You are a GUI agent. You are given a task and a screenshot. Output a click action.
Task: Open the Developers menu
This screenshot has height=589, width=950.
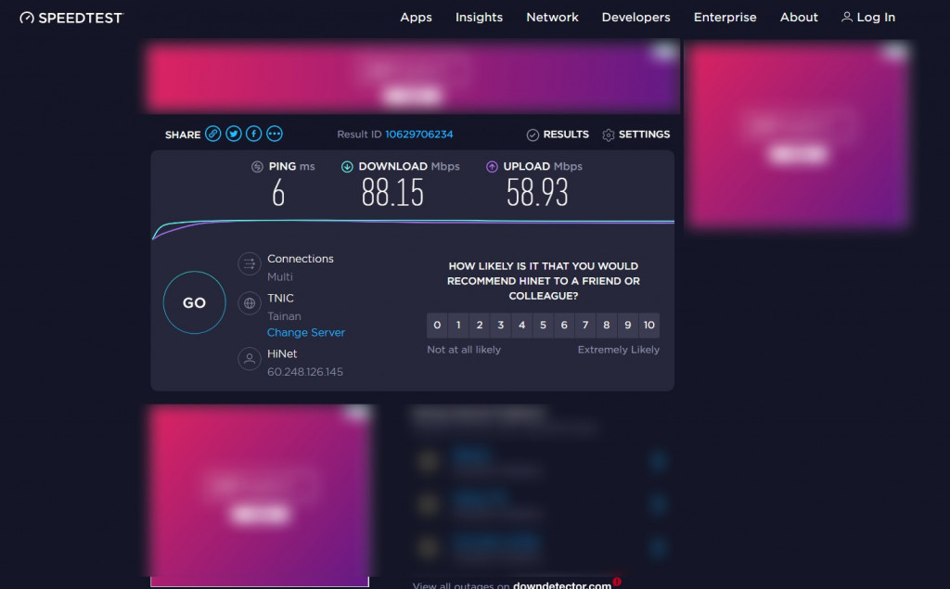point(635,18)
